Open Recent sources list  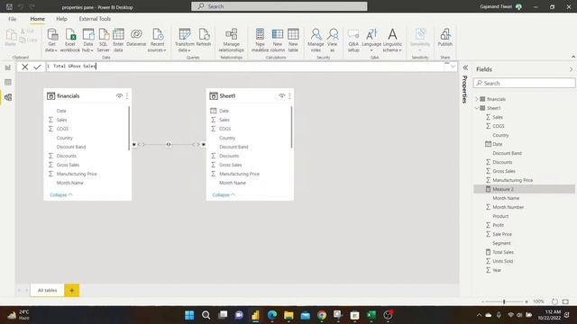point(157,40)
